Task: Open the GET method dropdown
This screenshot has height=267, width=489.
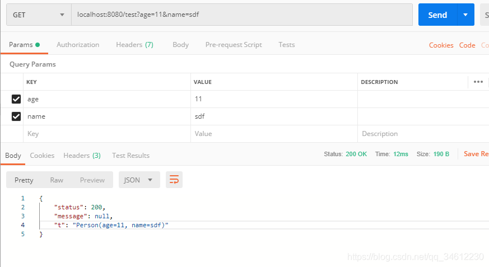Action: pyautogui.click(x=39, y=15)
